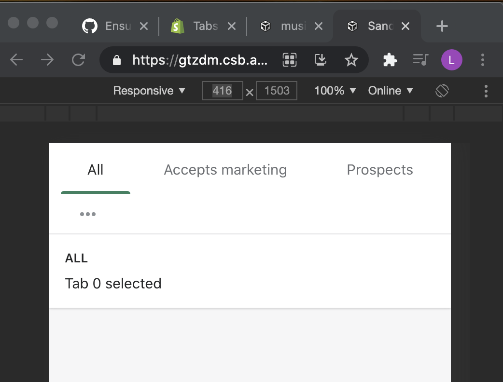Viewport: 503px width, 382px height.
Task: Click the viewport height input field
Action: pyautogui.click(x=277, y=91)
